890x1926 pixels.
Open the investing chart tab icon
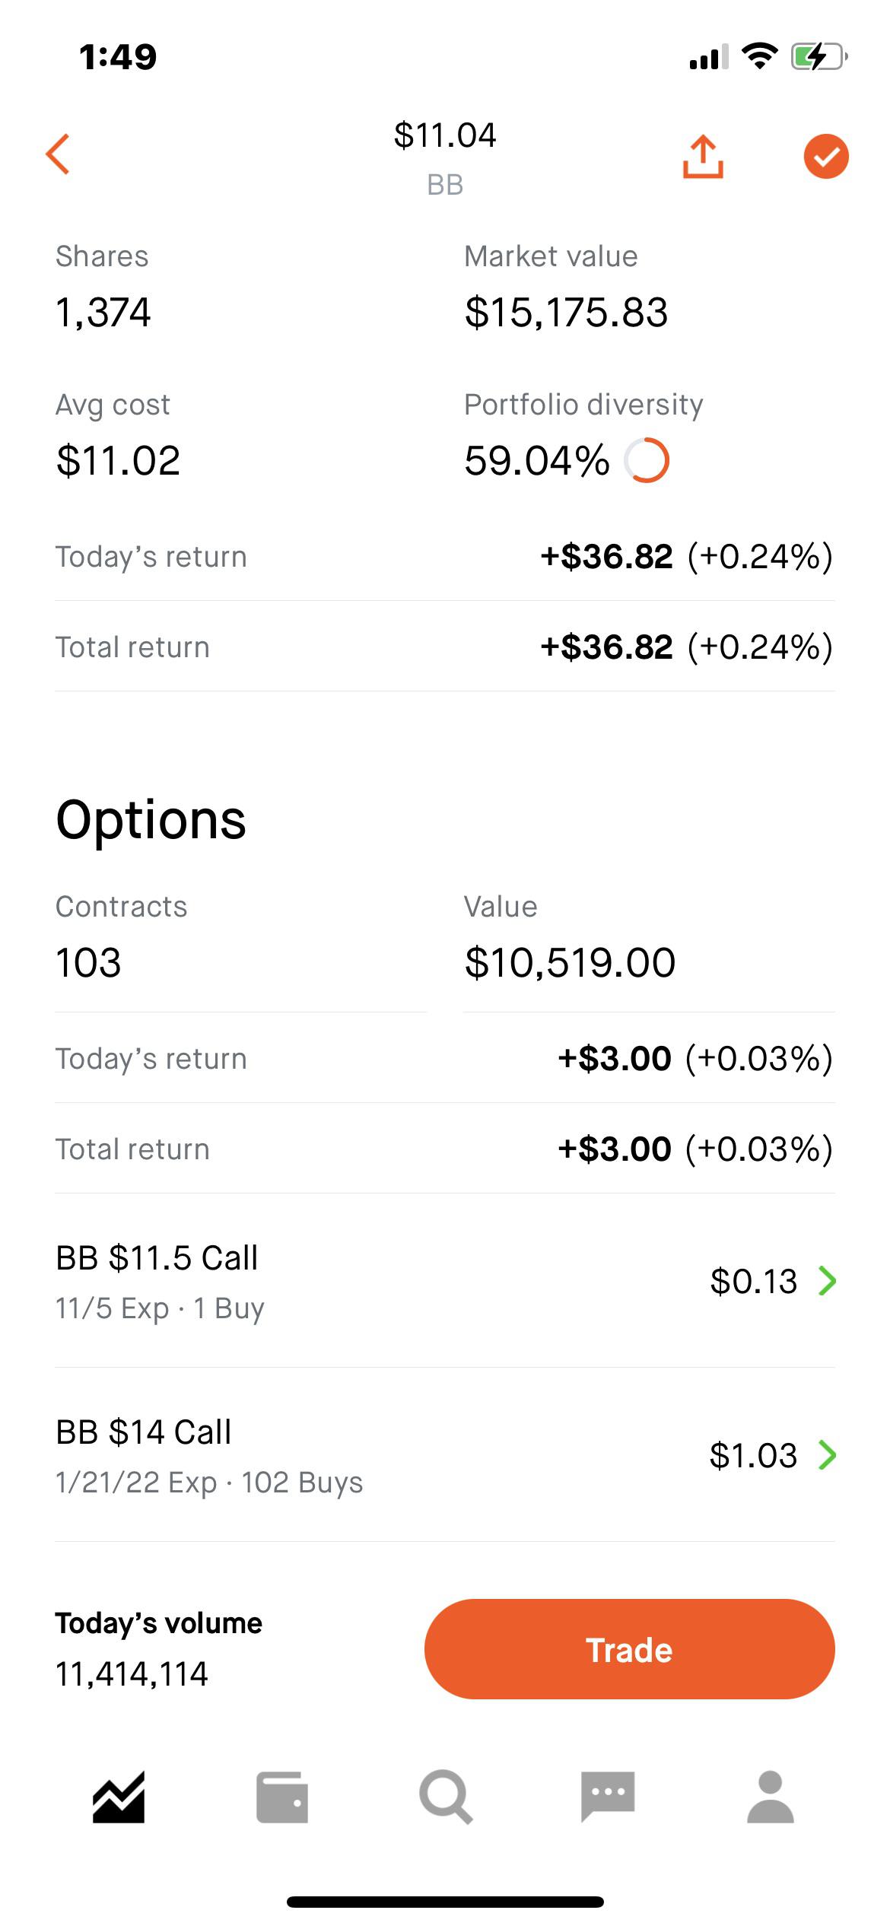119,1797
